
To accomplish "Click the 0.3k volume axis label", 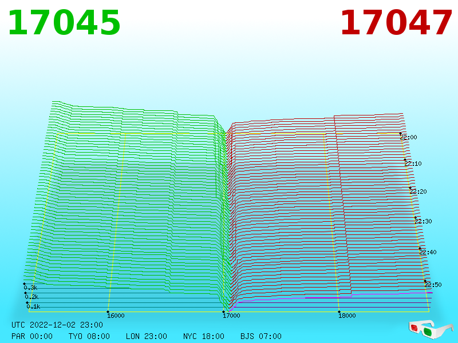I will pyautogui.click(x=30, y=288).
